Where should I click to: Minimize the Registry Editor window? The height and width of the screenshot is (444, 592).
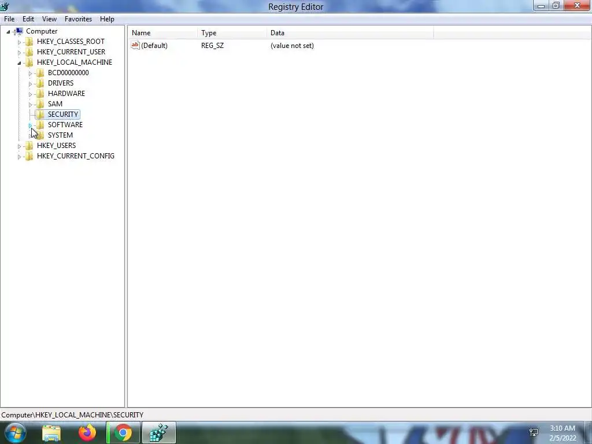541,6
